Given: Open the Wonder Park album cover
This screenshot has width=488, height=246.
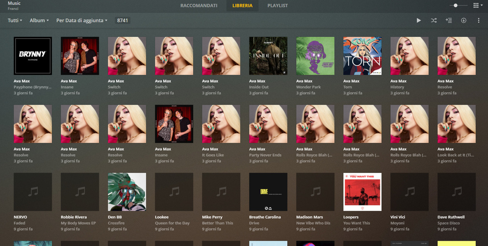Looking at the screenshot, I should pyautogui.click(x=315, y=56).
